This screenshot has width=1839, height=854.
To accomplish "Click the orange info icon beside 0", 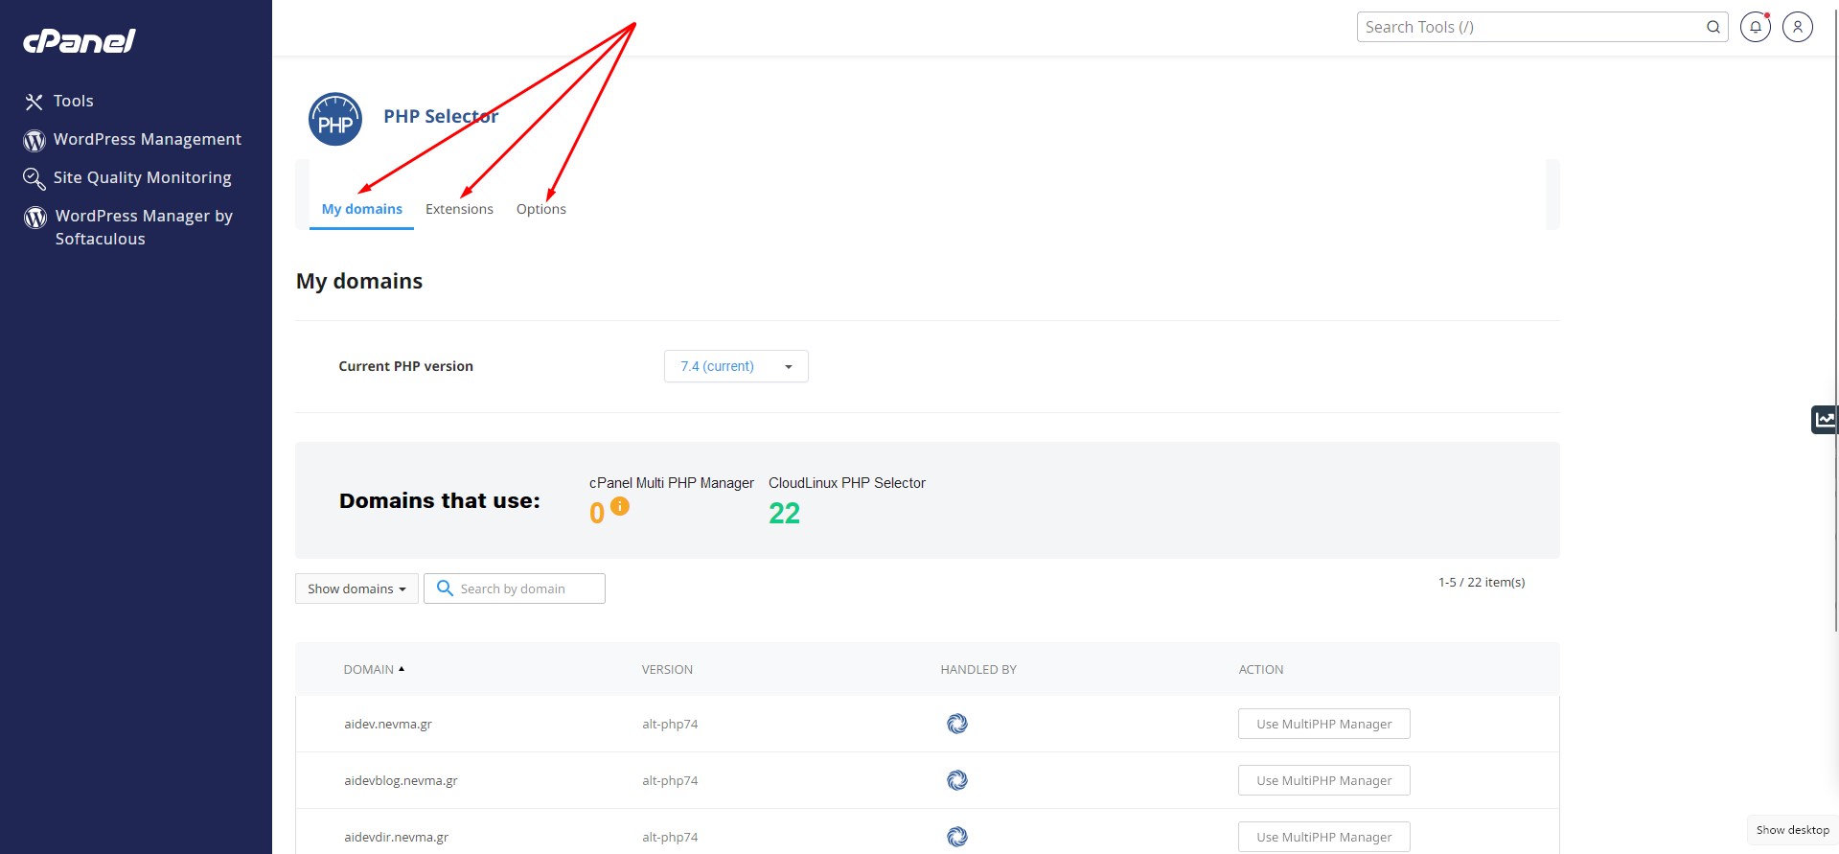I will (620, 506).
